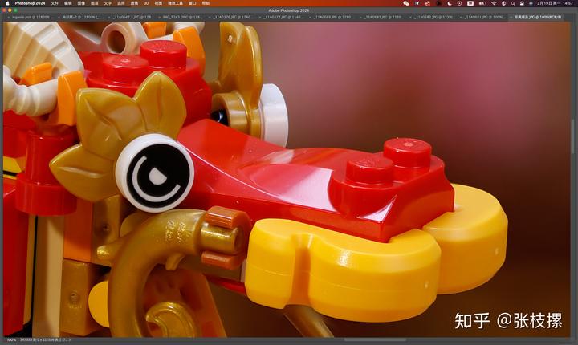The width and height of the screenshot is (578, 345).
Task: Open the 编辑 (Edit) menu
Action: point(67,3)
